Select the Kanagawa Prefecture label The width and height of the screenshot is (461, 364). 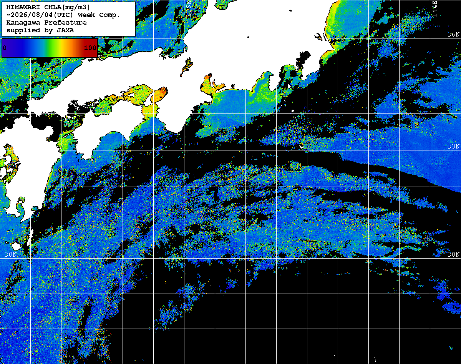click(x=46, y=23)
